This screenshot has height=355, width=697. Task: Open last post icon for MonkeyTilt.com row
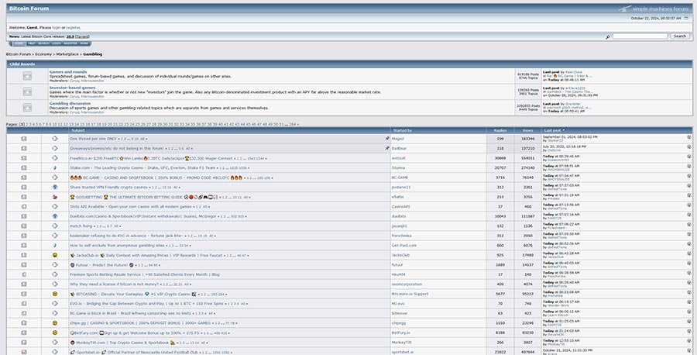(x=688, y=341)
